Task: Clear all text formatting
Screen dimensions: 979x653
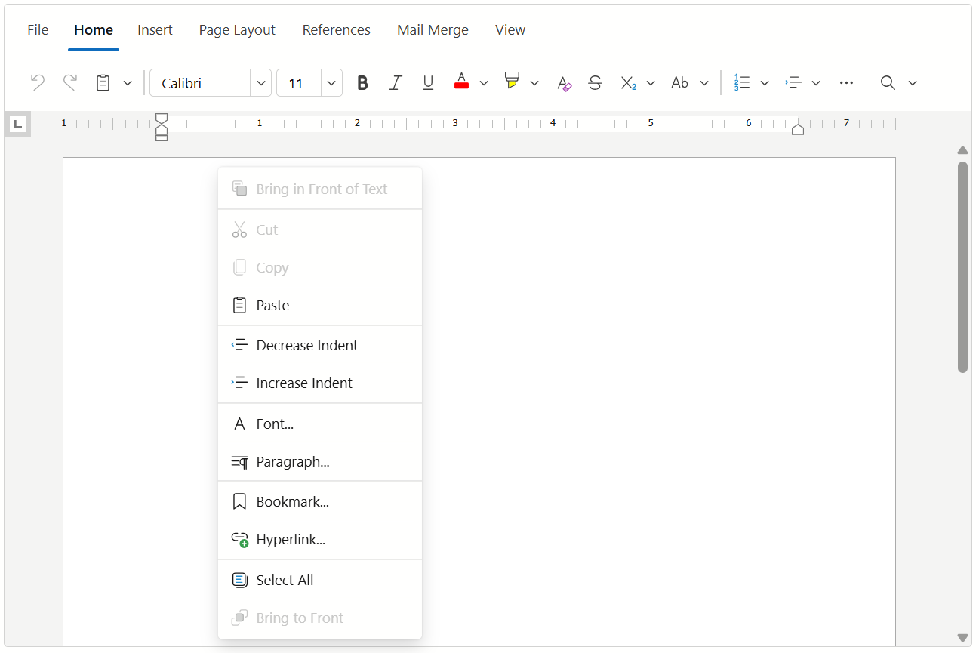Action: [x=564, y=82]
